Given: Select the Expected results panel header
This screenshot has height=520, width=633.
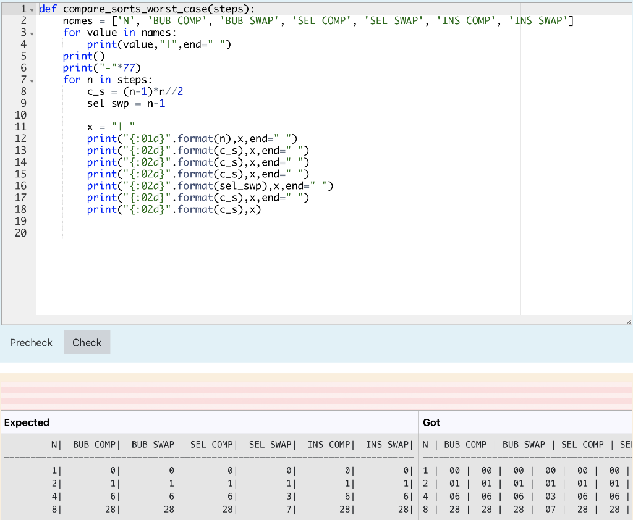Looking at the screenshot, I should click(x=26, y=422).
